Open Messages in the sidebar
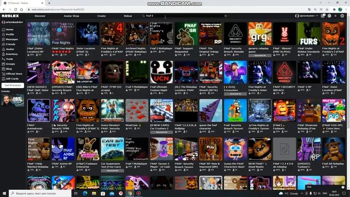This screenshot has height=197, width=350. [11, 39]
